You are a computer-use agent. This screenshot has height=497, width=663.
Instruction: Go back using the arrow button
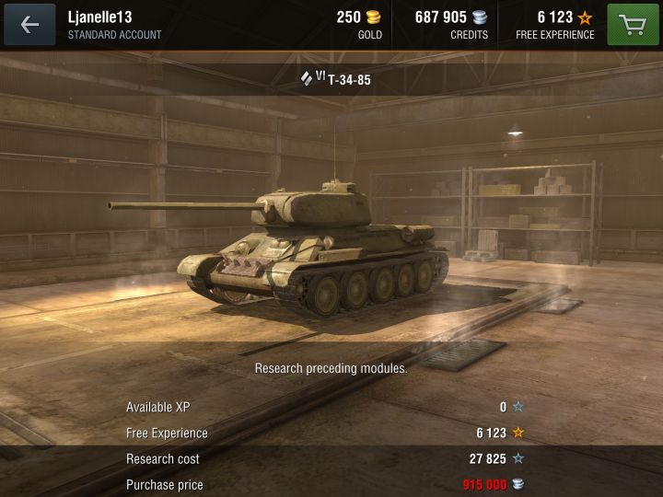pyautogui.click(x=29, y=25)
